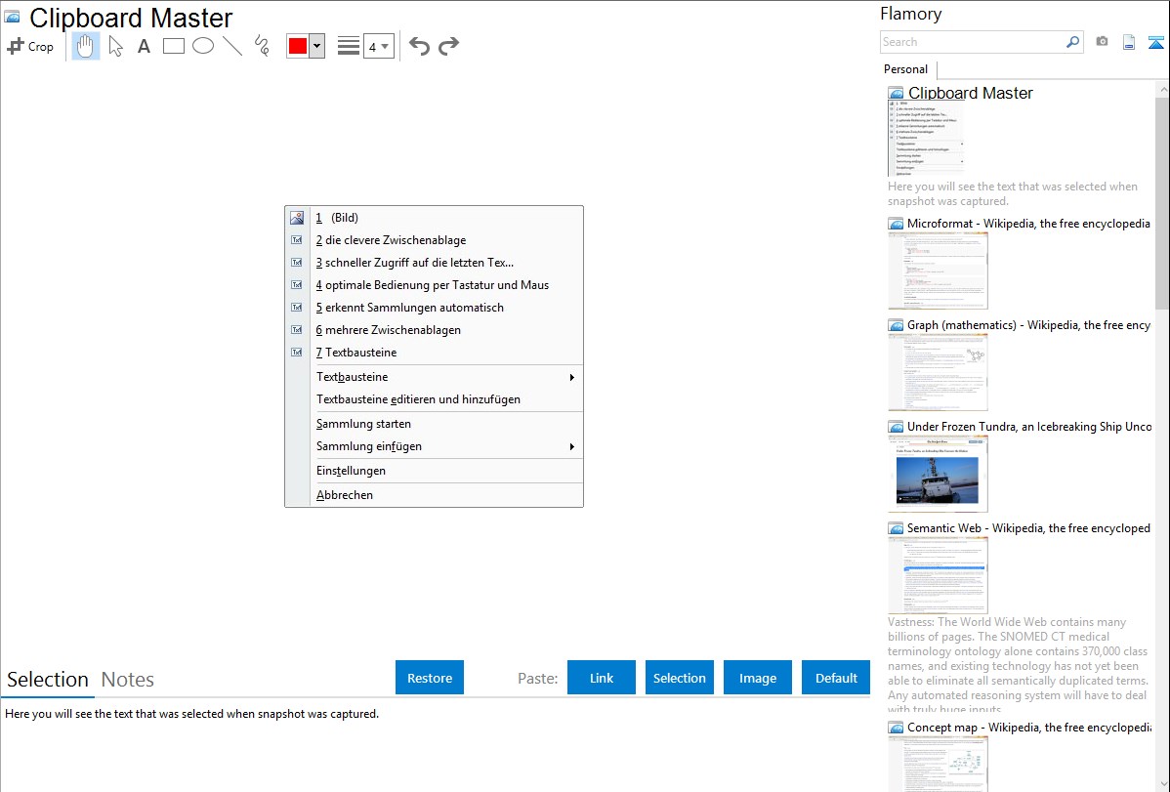Image resolution: width=1170 pixels, height=792 pixels.
Task: Choose 'Textbausteine editieren und hinzufügen' entry
Action: (x=435, y=399)
